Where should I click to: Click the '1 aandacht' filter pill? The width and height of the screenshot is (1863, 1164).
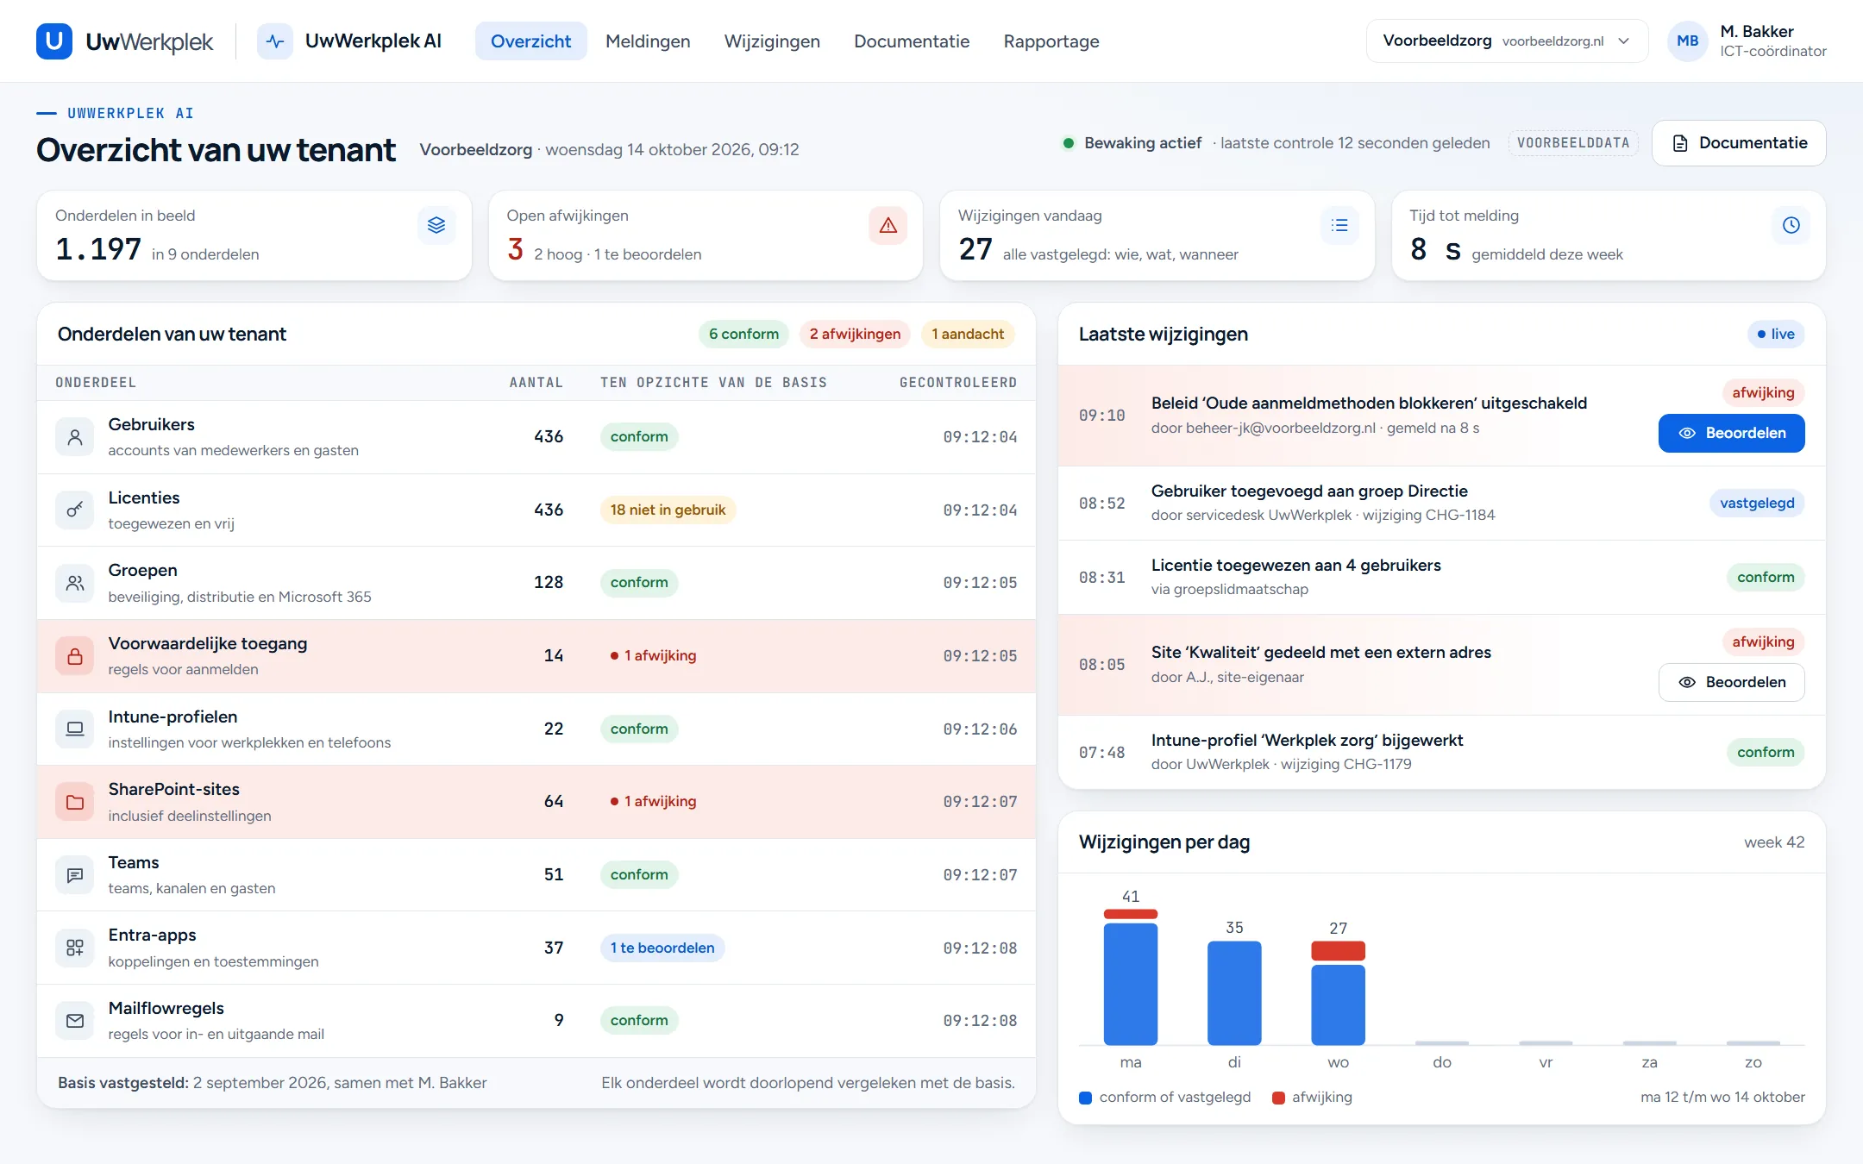click(x=968, y=334)
